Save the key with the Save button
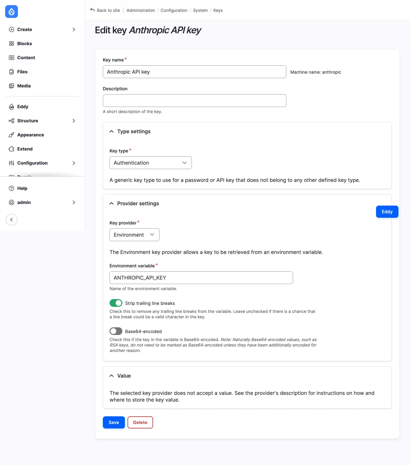410x465 pixels. click(x=114, y=422)
